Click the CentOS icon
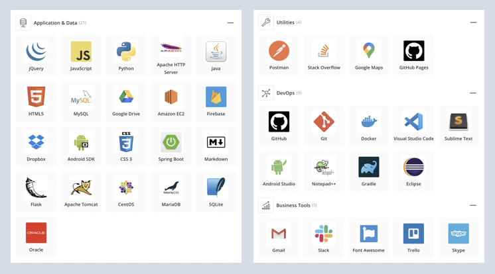 point(126,188)
